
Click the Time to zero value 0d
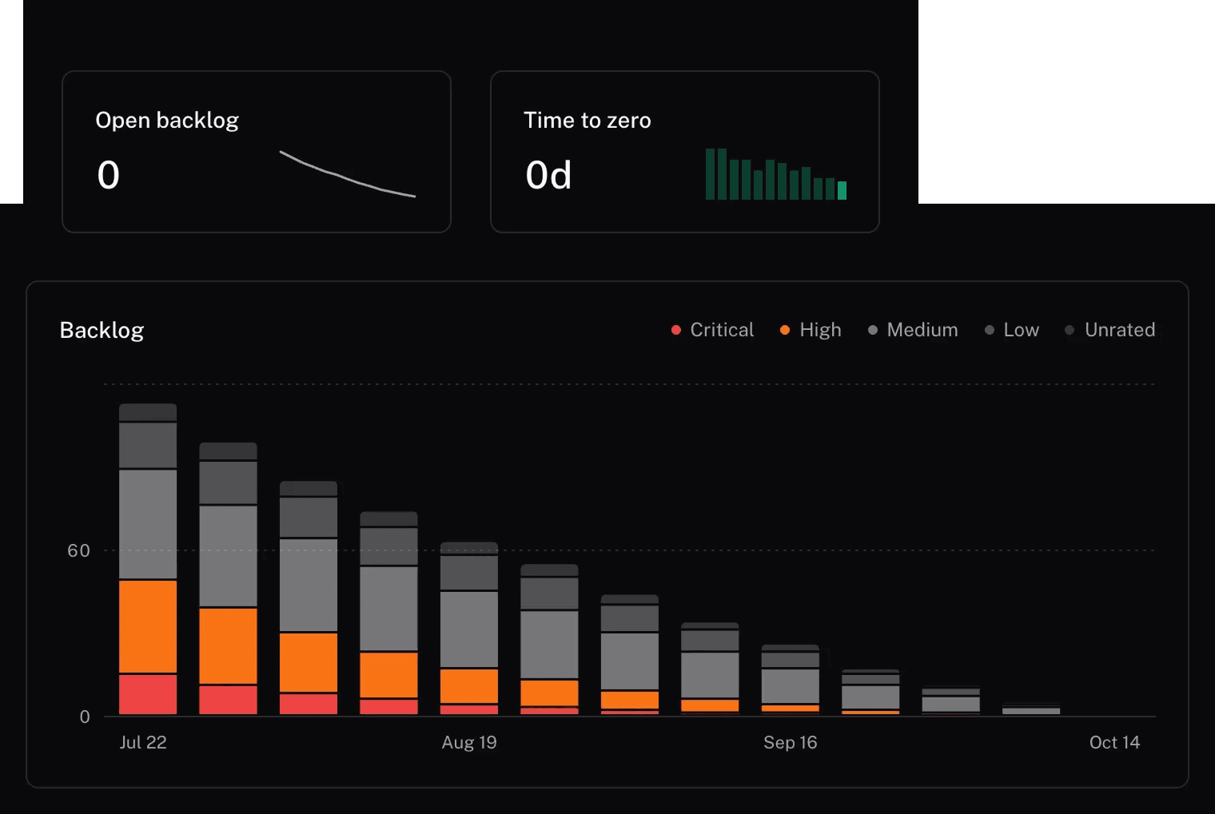click(548, 175)
